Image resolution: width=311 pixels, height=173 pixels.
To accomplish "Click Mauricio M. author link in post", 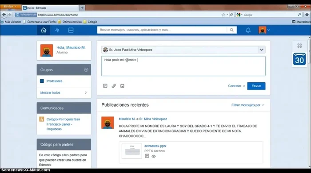I will click(x=127, y=119).
